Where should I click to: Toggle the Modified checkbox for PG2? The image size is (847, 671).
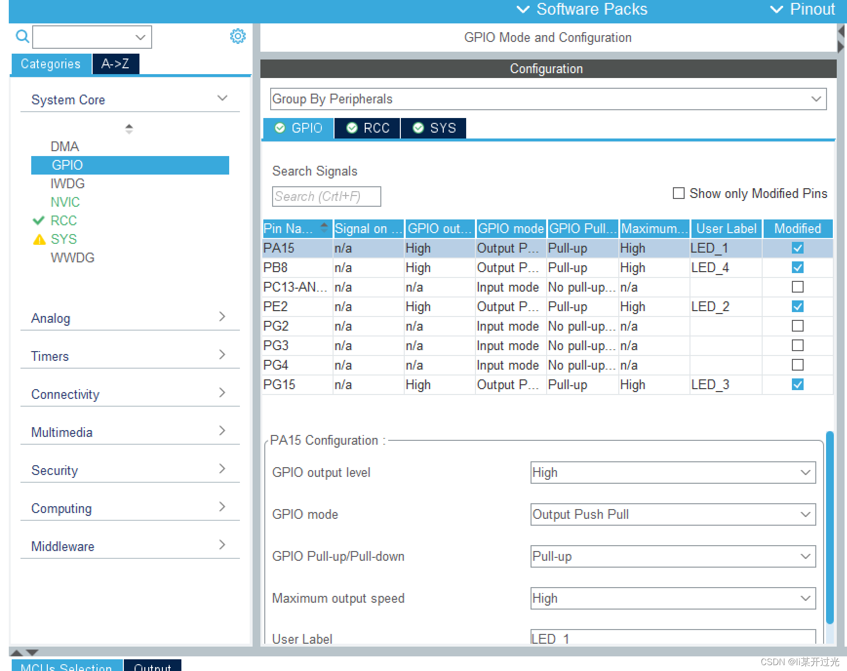coord(797,326)
